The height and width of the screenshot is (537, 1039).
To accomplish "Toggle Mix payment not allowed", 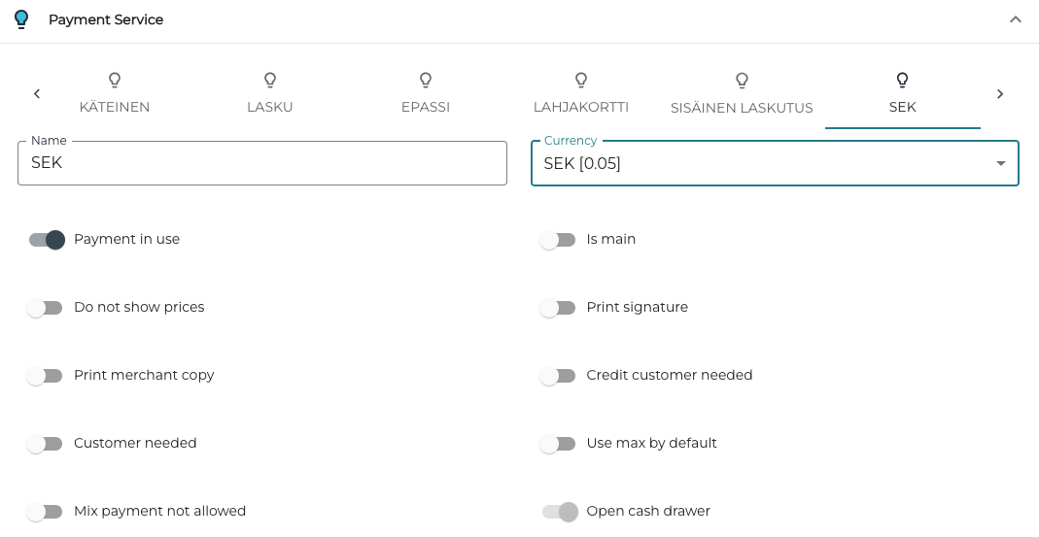I will (45, 512).
